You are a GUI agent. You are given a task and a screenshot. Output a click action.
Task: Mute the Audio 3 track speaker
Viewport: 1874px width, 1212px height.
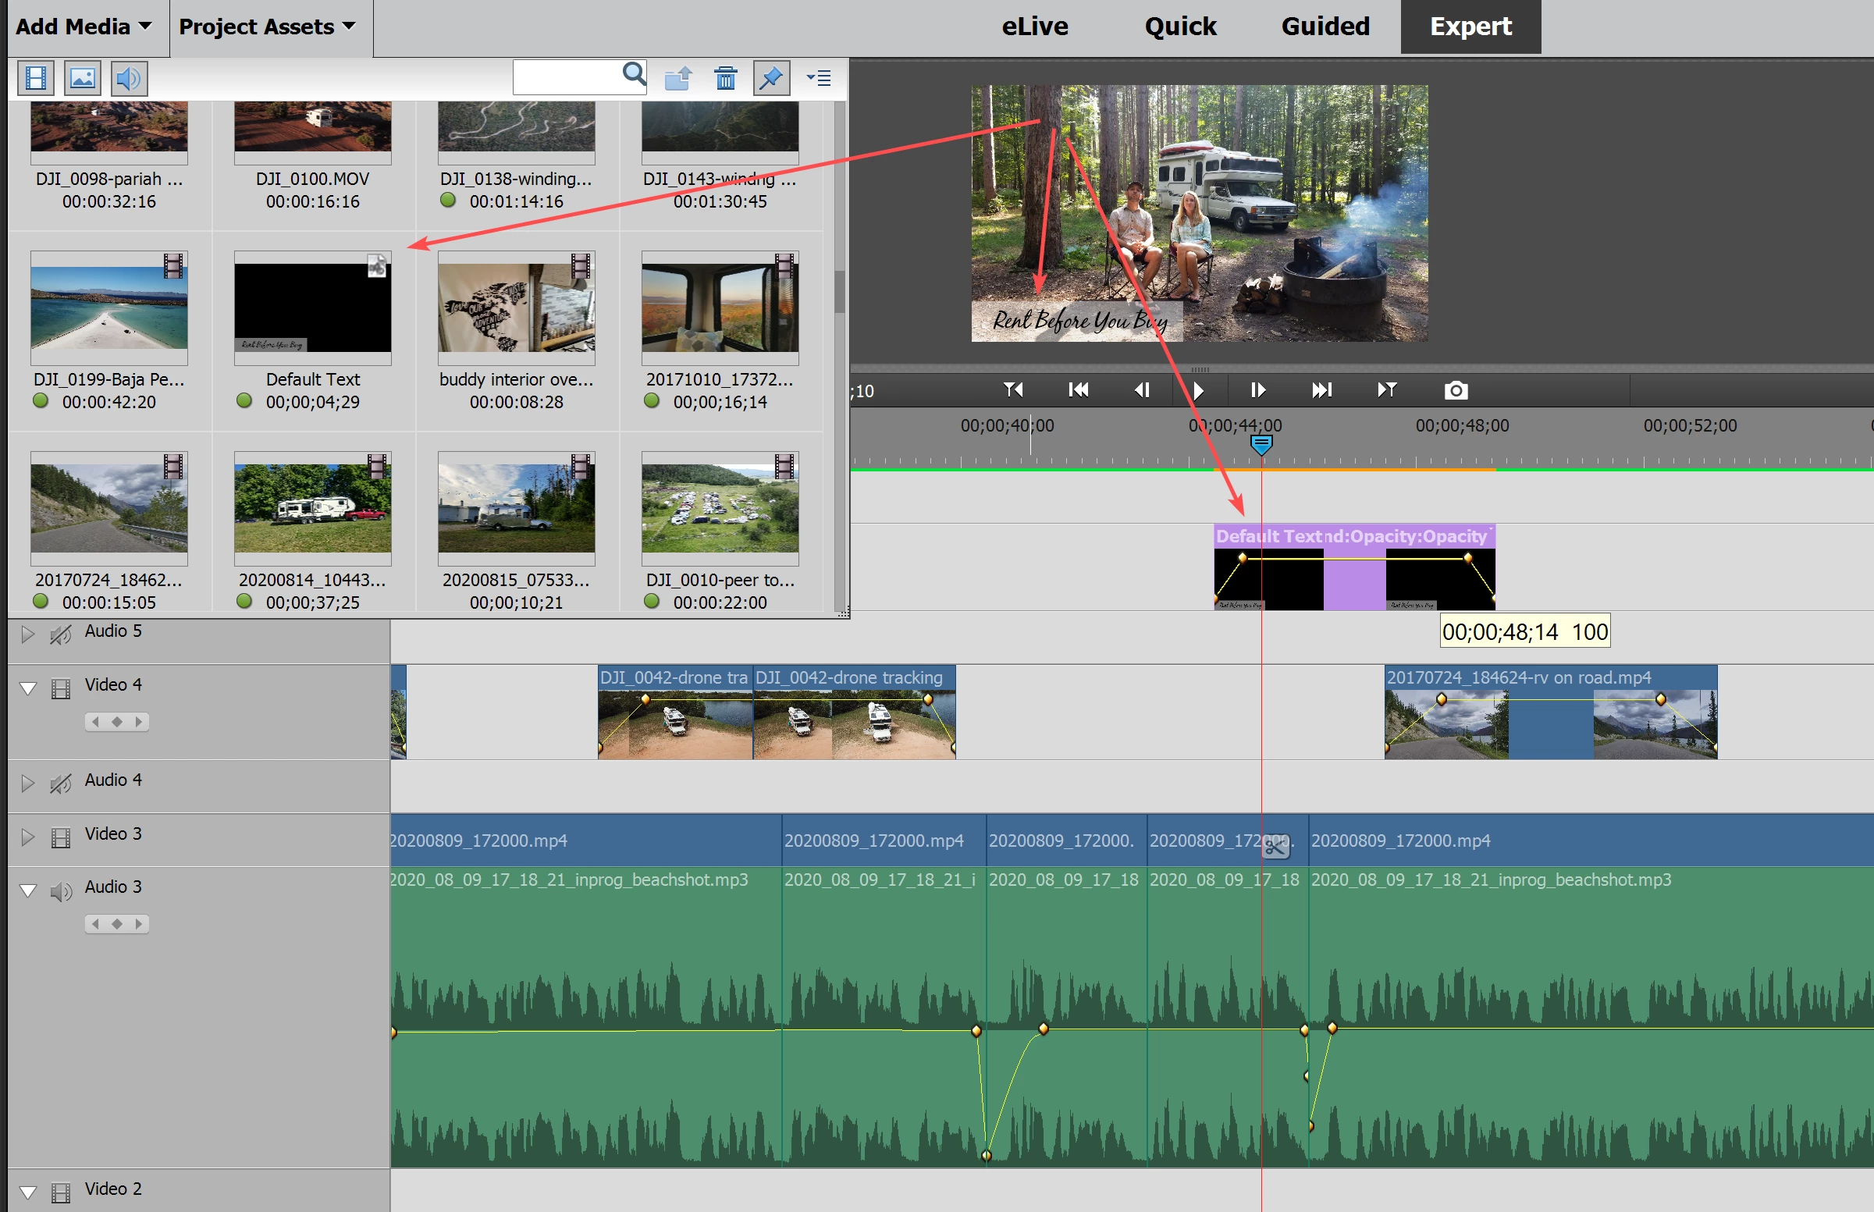pos(61,891)
